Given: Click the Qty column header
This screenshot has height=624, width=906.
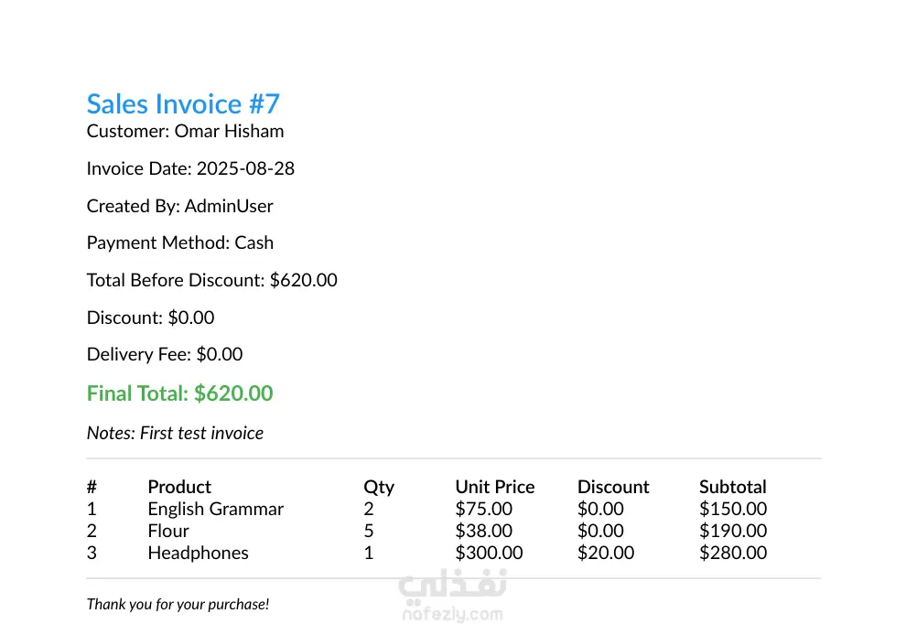Looking at the screenshot, I should click(x=379, y=487).
